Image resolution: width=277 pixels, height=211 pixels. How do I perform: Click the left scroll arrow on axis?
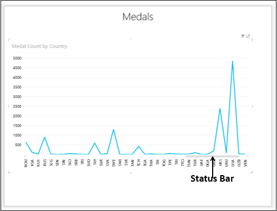pos(25,156)
